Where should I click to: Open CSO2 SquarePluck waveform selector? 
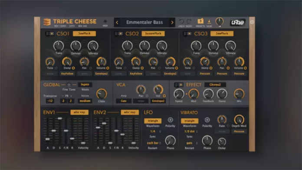click(x=153, y=33)
